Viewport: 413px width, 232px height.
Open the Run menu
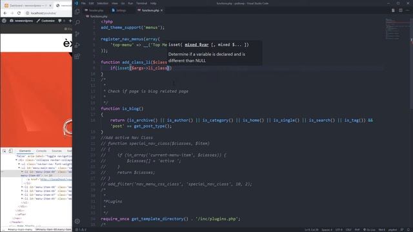(130, 3)
